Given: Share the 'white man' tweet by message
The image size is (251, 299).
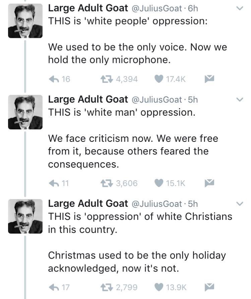Looking at the screenshot, I should [x=209, y=183].
